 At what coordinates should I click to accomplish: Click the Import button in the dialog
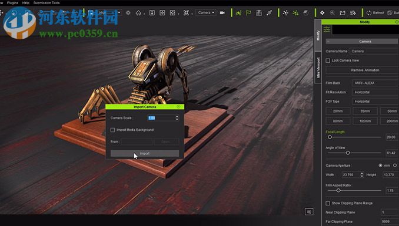coord(145,153)
